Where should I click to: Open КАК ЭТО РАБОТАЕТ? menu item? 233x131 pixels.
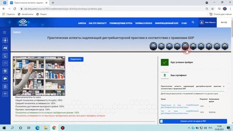pyautogui.click(x=98, y=23)
